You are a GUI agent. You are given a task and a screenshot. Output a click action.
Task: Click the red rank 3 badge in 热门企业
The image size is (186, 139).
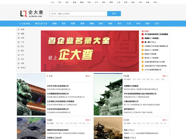[x=143, y=42]
